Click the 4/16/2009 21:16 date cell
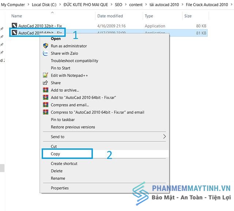 pyautogui.click(x=112, y=26)
